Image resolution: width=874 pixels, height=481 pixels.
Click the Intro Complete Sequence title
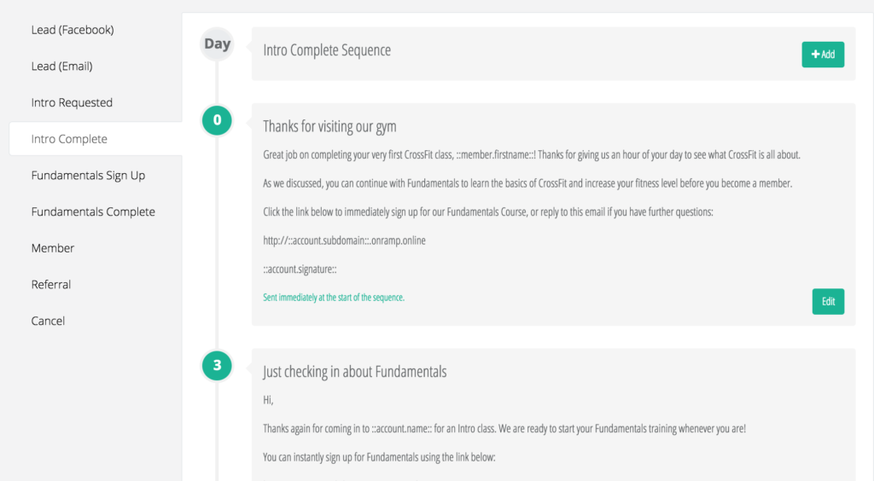point(327,50)
